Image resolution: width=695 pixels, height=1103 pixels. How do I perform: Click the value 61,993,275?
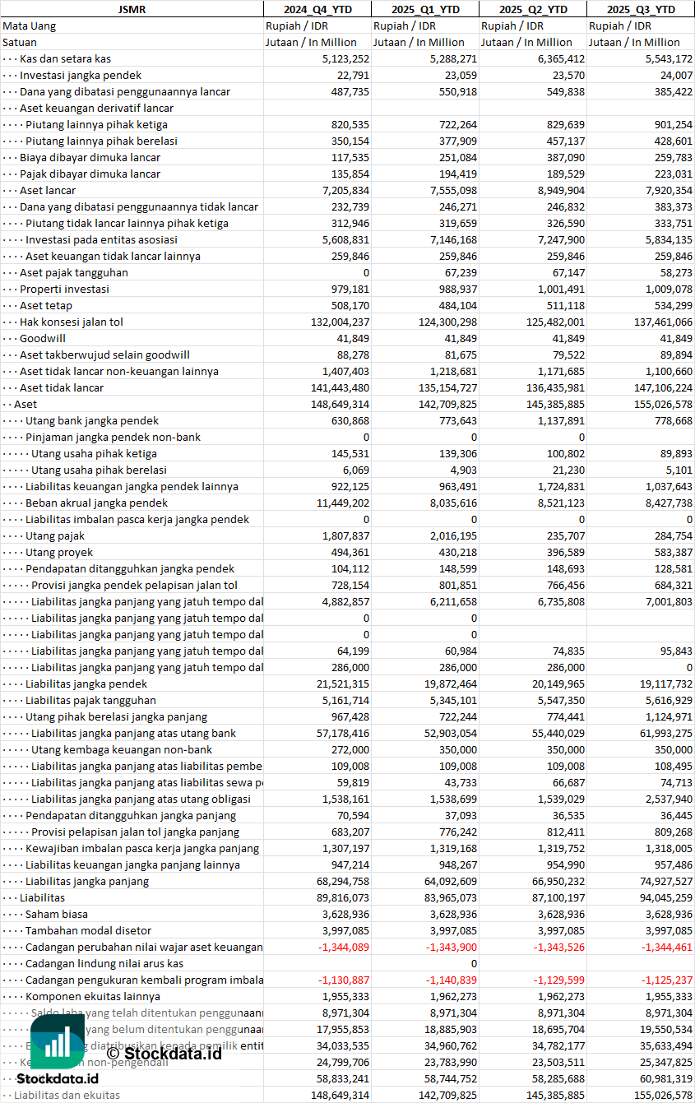coord(666,733)
